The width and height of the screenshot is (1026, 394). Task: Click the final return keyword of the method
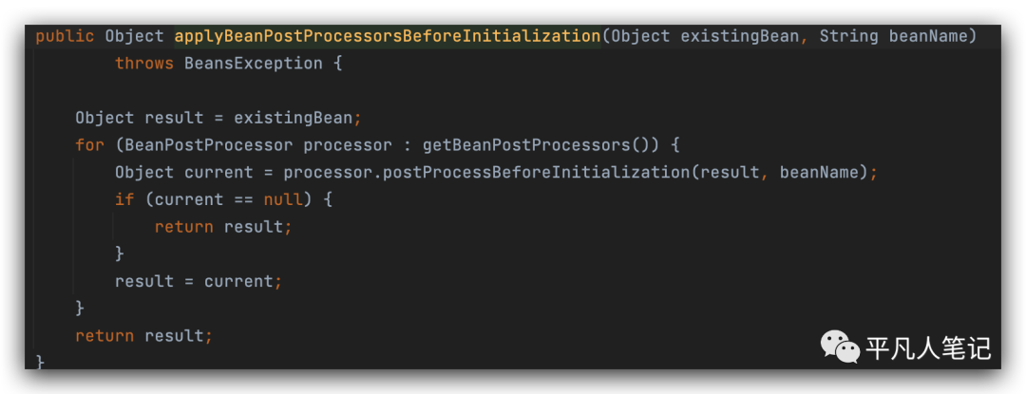[104, 335]
